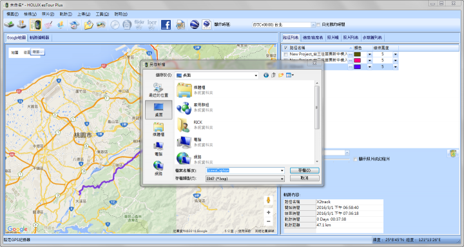
Task: Click the blue back arrow in save dialog
Action: [x=266, y=75]
